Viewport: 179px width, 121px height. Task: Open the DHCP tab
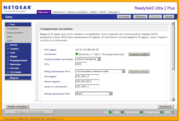[102, 12]
